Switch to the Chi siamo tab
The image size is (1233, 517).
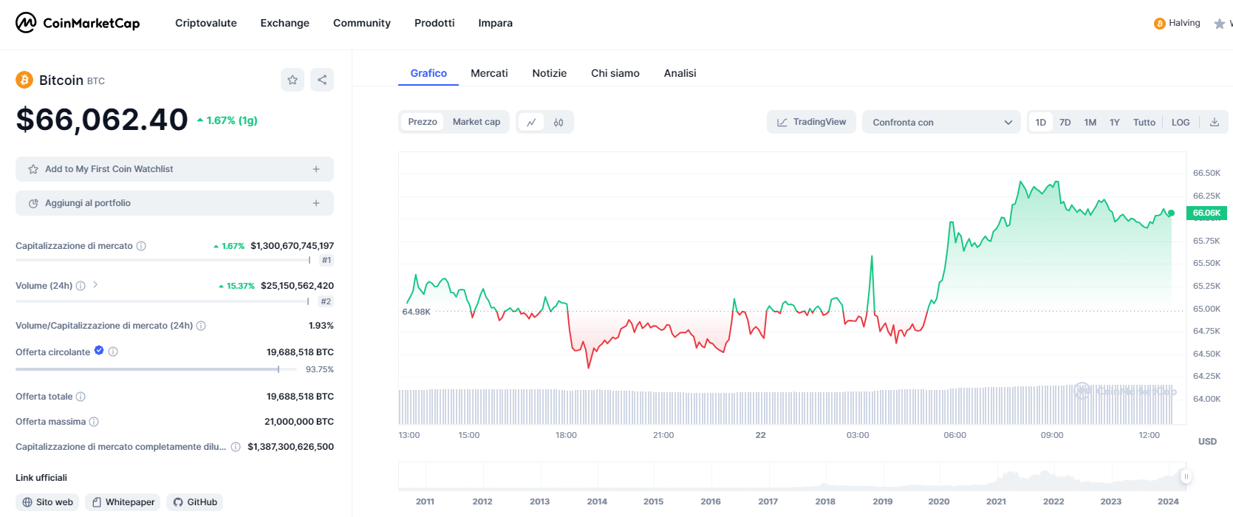click(615, 73)
